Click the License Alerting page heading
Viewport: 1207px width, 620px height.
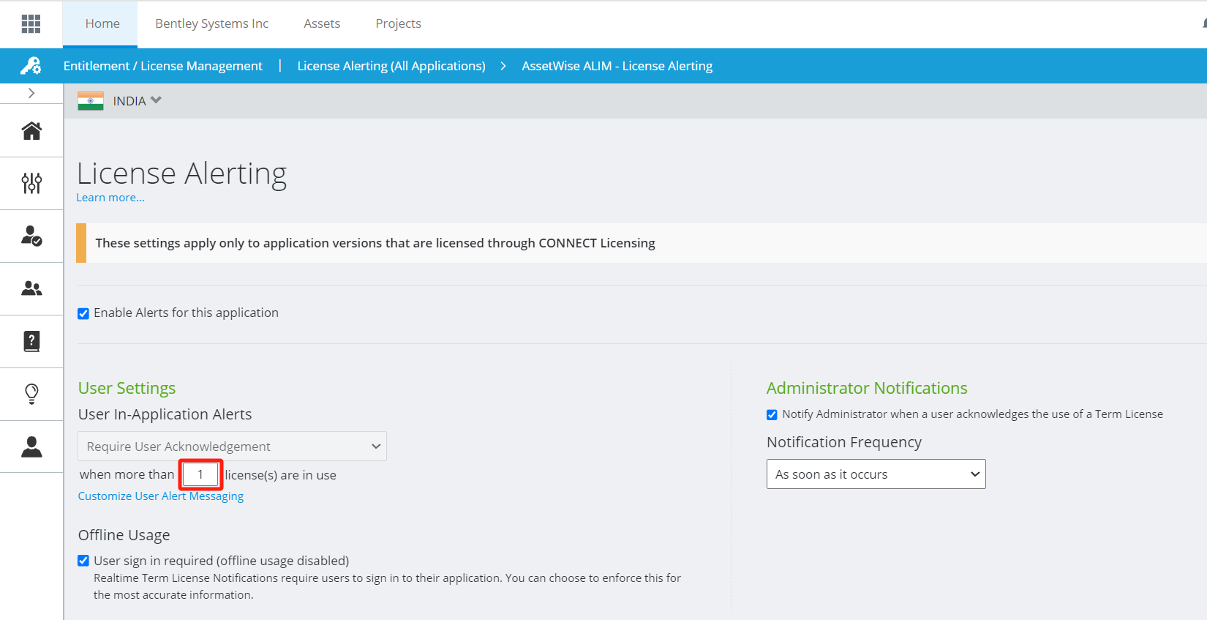click(x=181, y=174)
